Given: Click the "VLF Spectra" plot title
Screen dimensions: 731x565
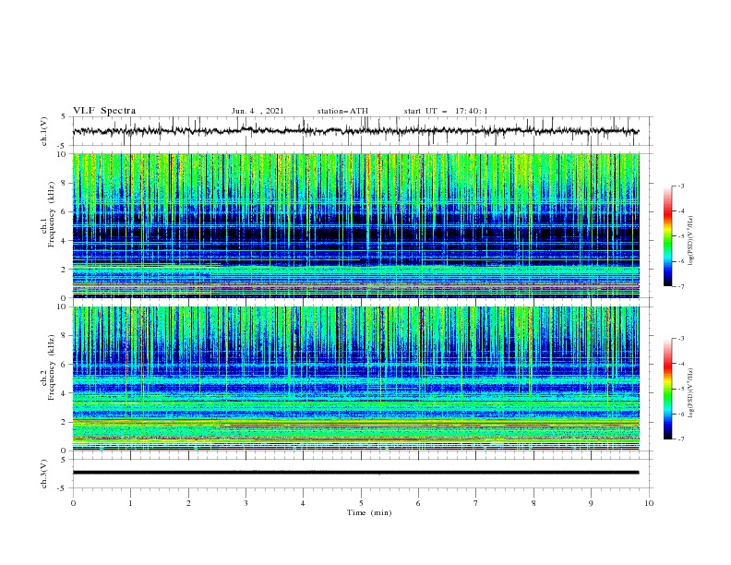Looking at the screenshot, I should pos(104,111).
